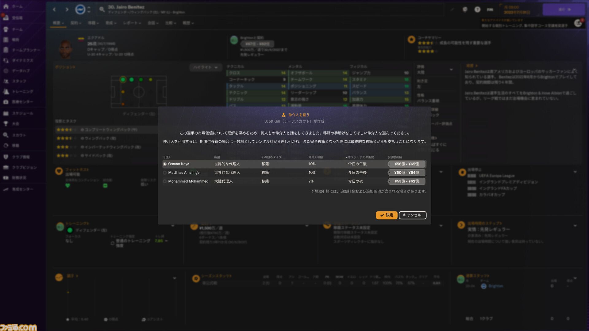Open the 履歴 history tab

click(188, 23)
